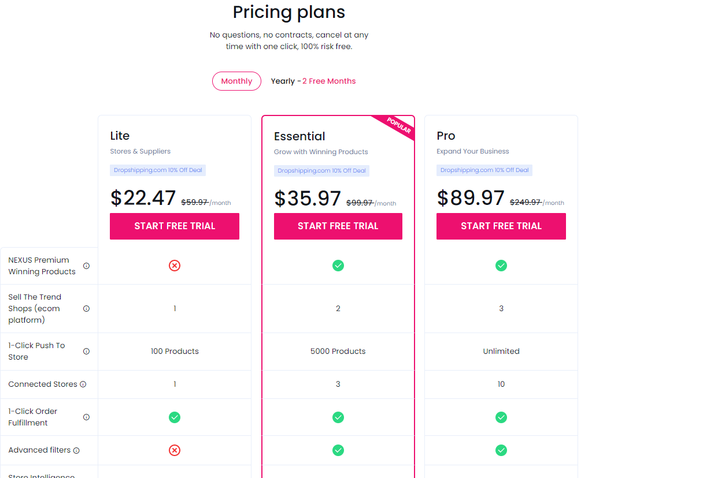Click the POPULAR ribbon on Essential plan
Screen dimensions: 714x478
pyautogui.click(x=399, y=127)
